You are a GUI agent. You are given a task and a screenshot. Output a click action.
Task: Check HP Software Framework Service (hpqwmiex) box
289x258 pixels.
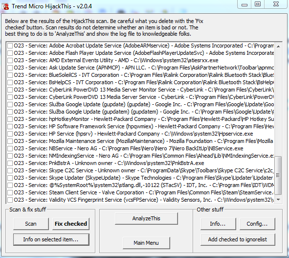click(x=10, y=127)
